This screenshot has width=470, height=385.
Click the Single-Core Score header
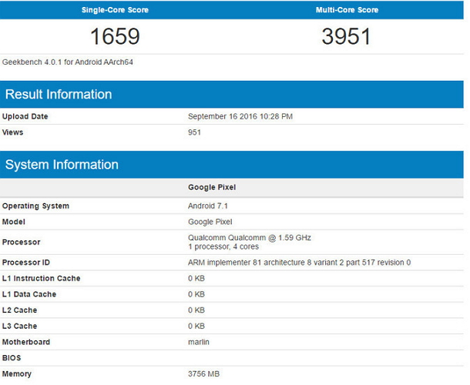115,10
